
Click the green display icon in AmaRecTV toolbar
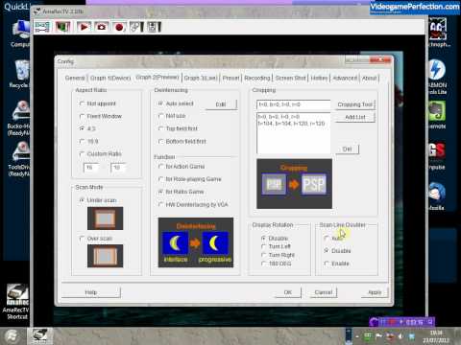point(62,27)
